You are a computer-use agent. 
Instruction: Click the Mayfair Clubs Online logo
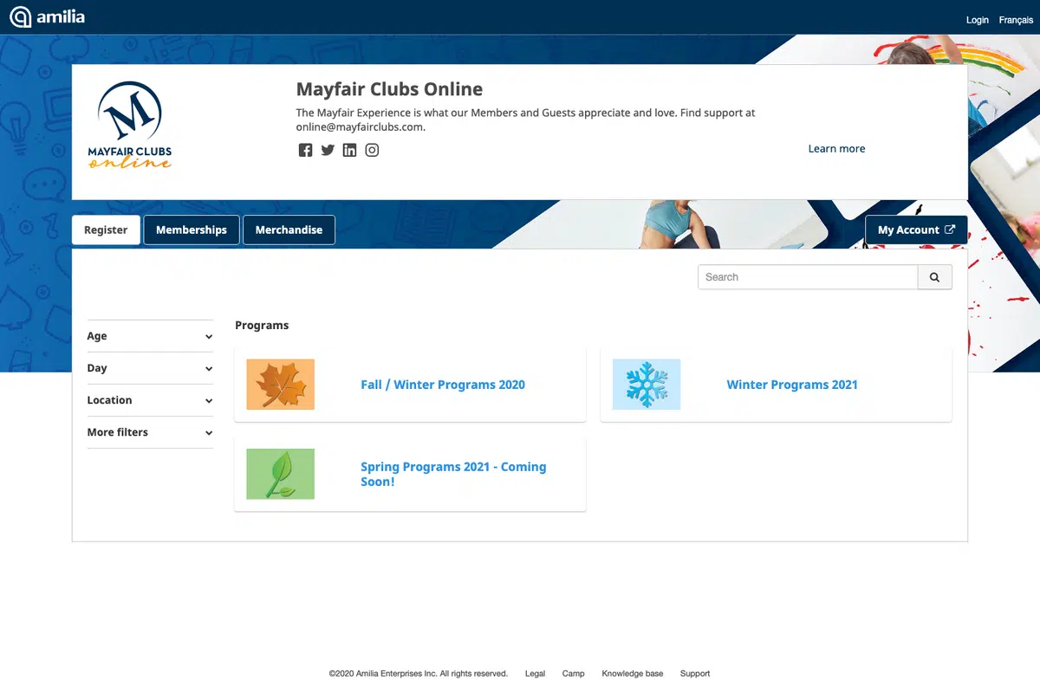130,125
